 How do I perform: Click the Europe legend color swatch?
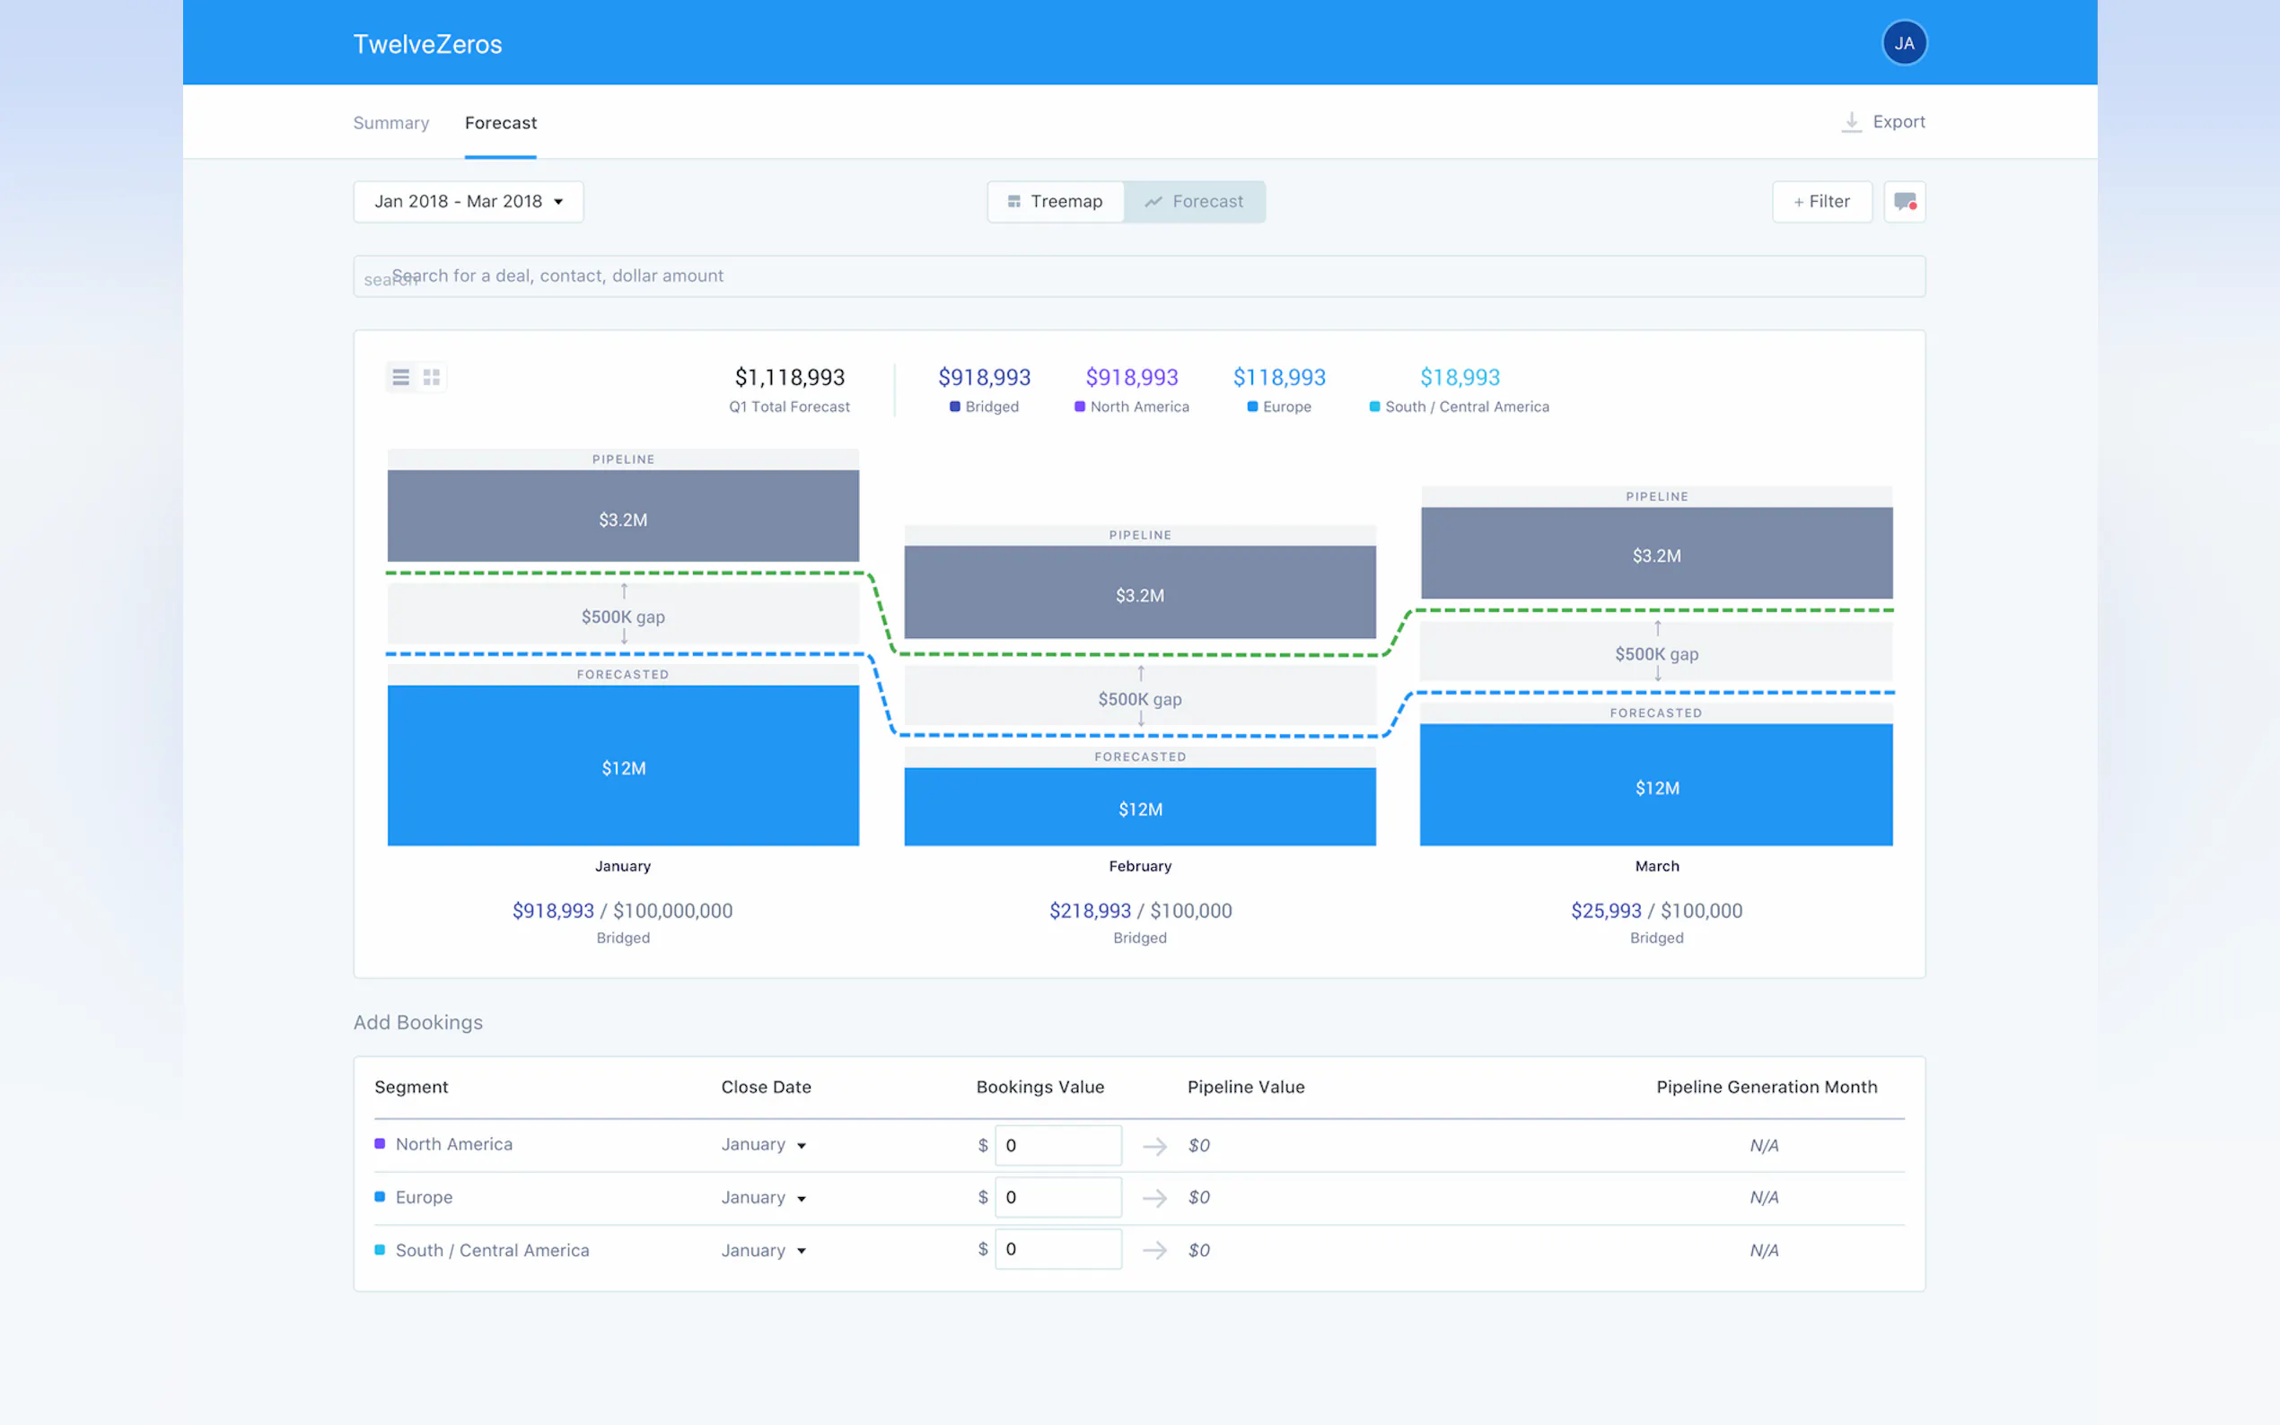click(1252, 407)
